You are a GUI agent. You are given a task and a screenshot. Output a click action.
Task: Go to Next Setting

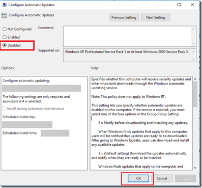point(156,17)
